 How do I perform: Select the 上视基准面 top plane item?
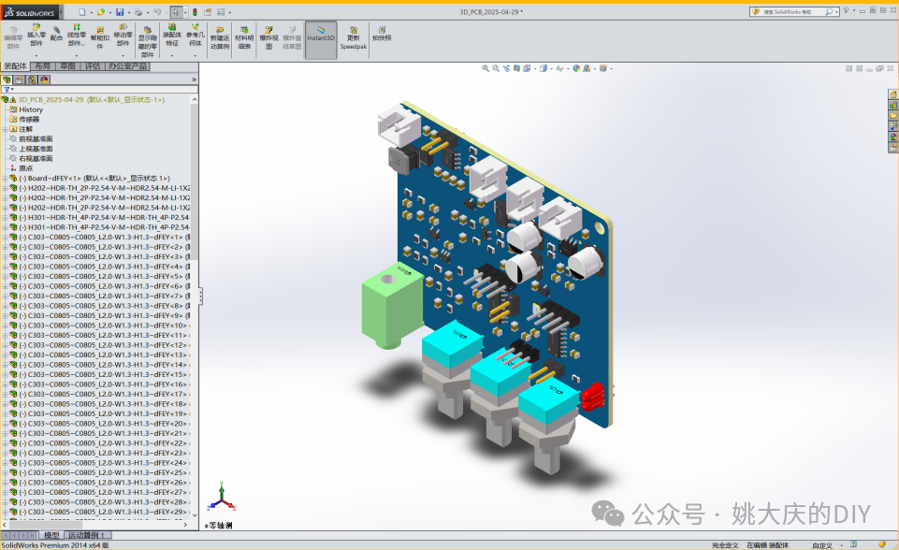pos(36,149)
